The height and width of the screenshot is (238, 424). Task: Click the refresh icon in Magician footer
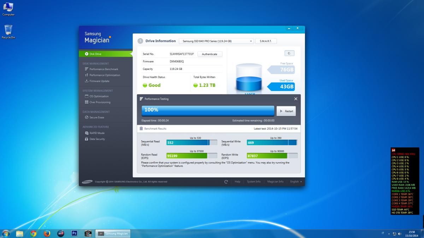[226, 182]
